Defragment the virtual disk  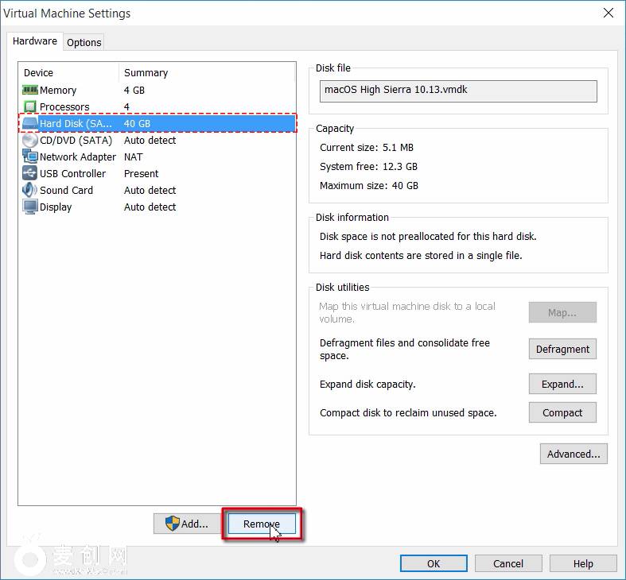tap(562, 349)
